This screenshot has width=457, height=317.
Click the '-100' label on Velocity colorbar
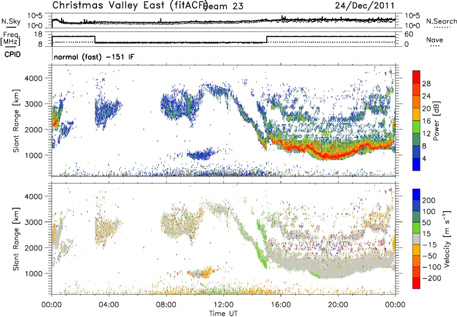pyautogui.click(x=432, y=267)
